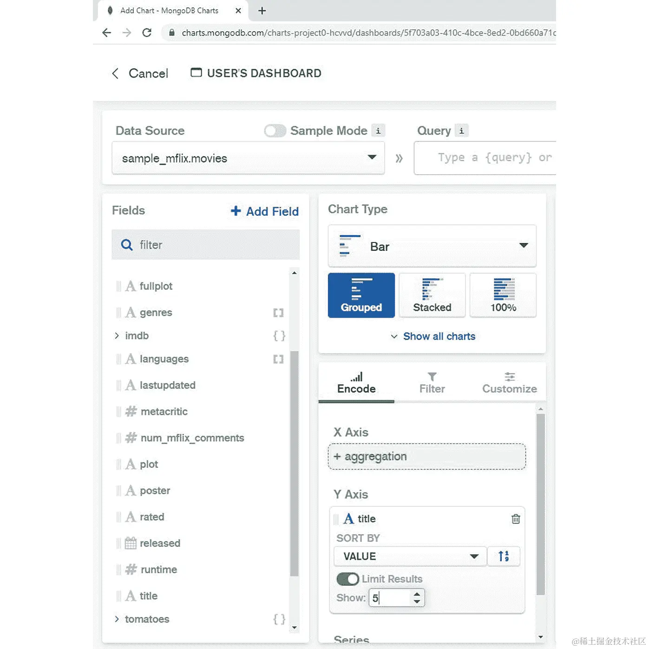Close the Add Chart browser tab
The height and width of the screenshot is (649, 649).
[238, 11]
